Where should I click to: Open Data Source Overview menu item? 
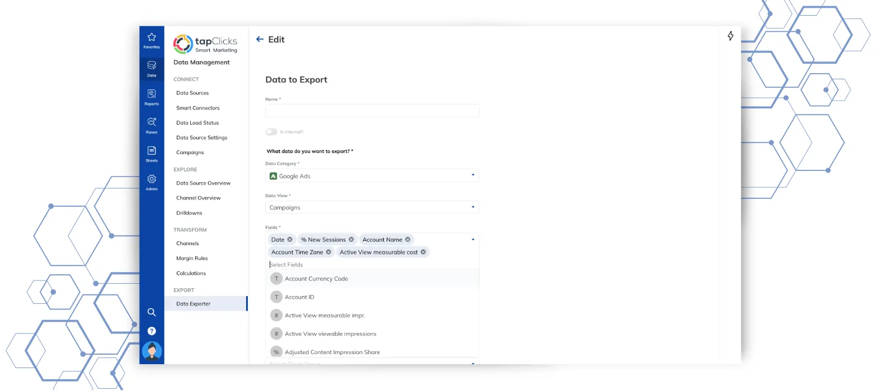(203, 183)
